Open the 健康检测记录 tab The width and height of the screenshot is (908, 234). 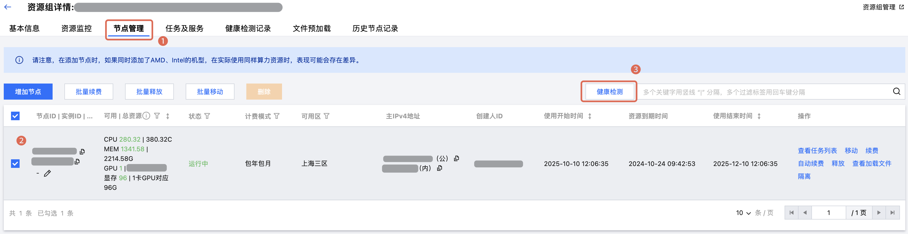[248, 28]
